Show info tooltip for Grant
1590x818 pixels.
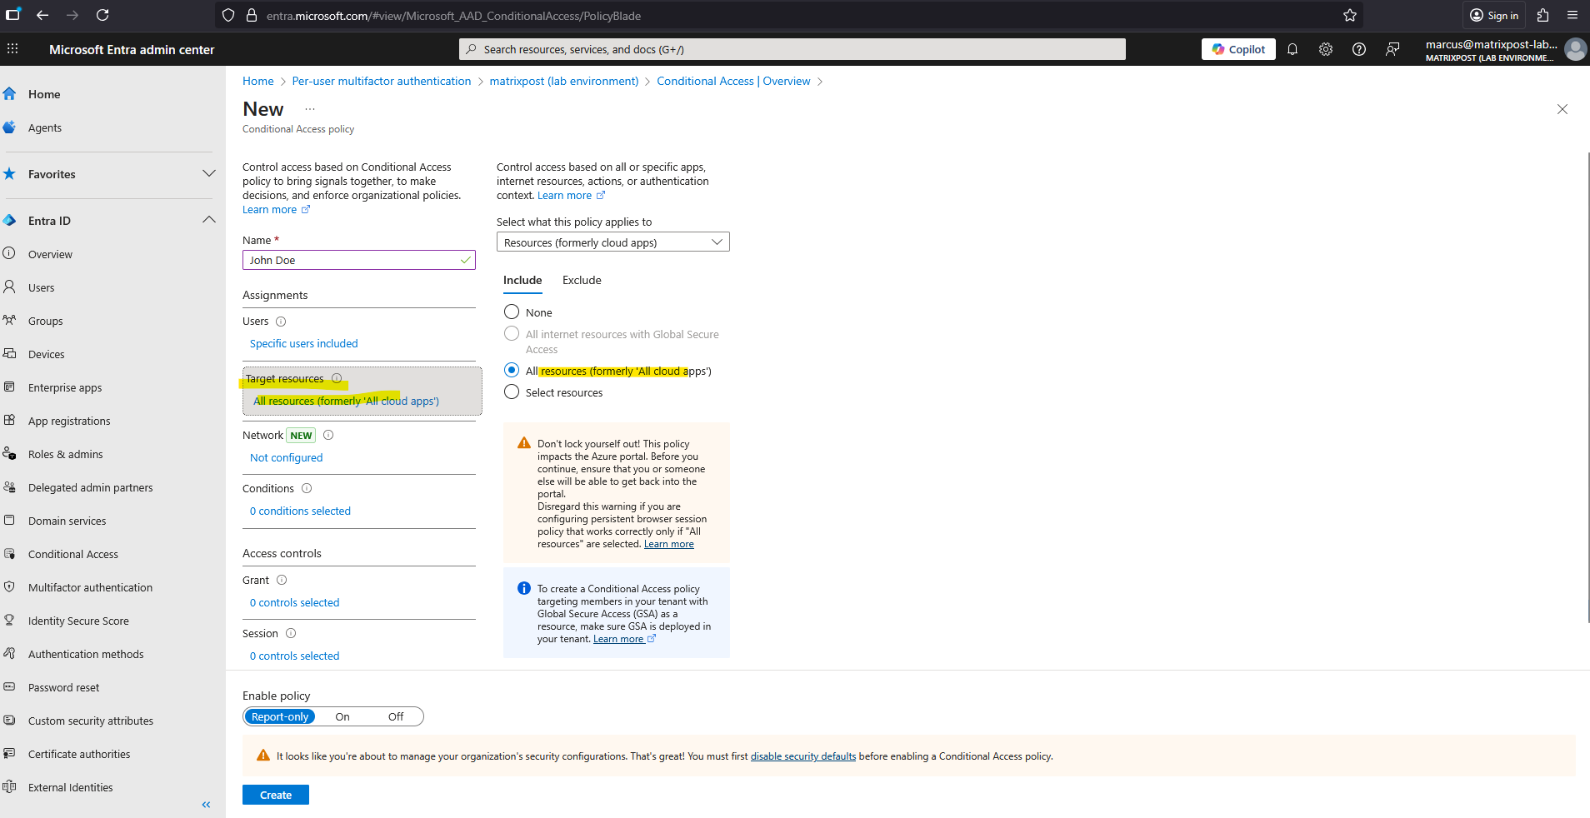coord(282,580)
